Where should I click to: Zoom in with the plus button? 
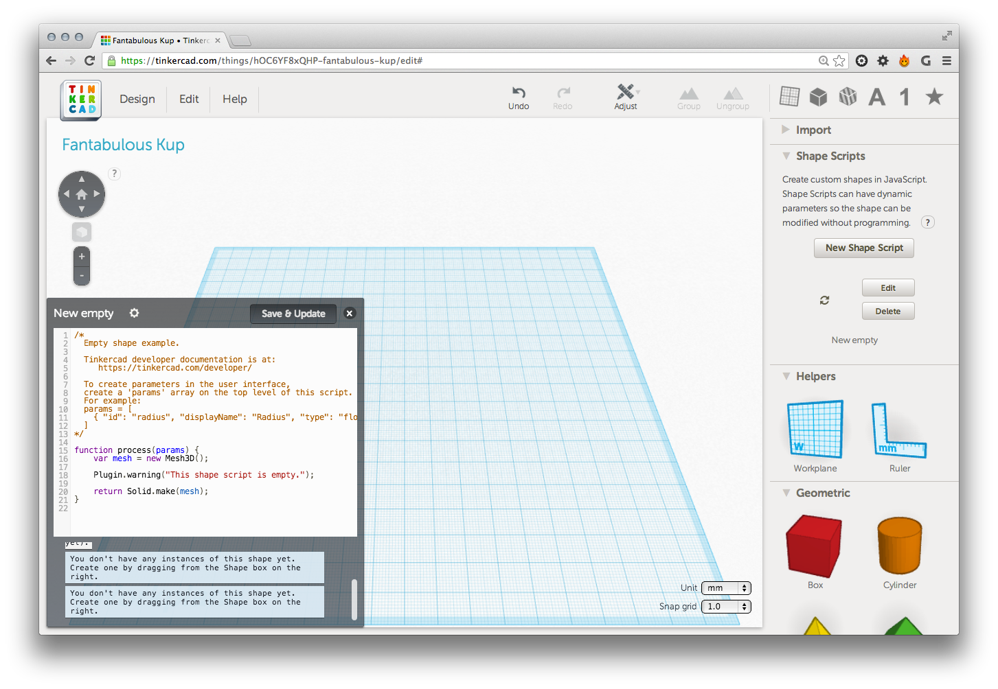[x=82, y=257]
